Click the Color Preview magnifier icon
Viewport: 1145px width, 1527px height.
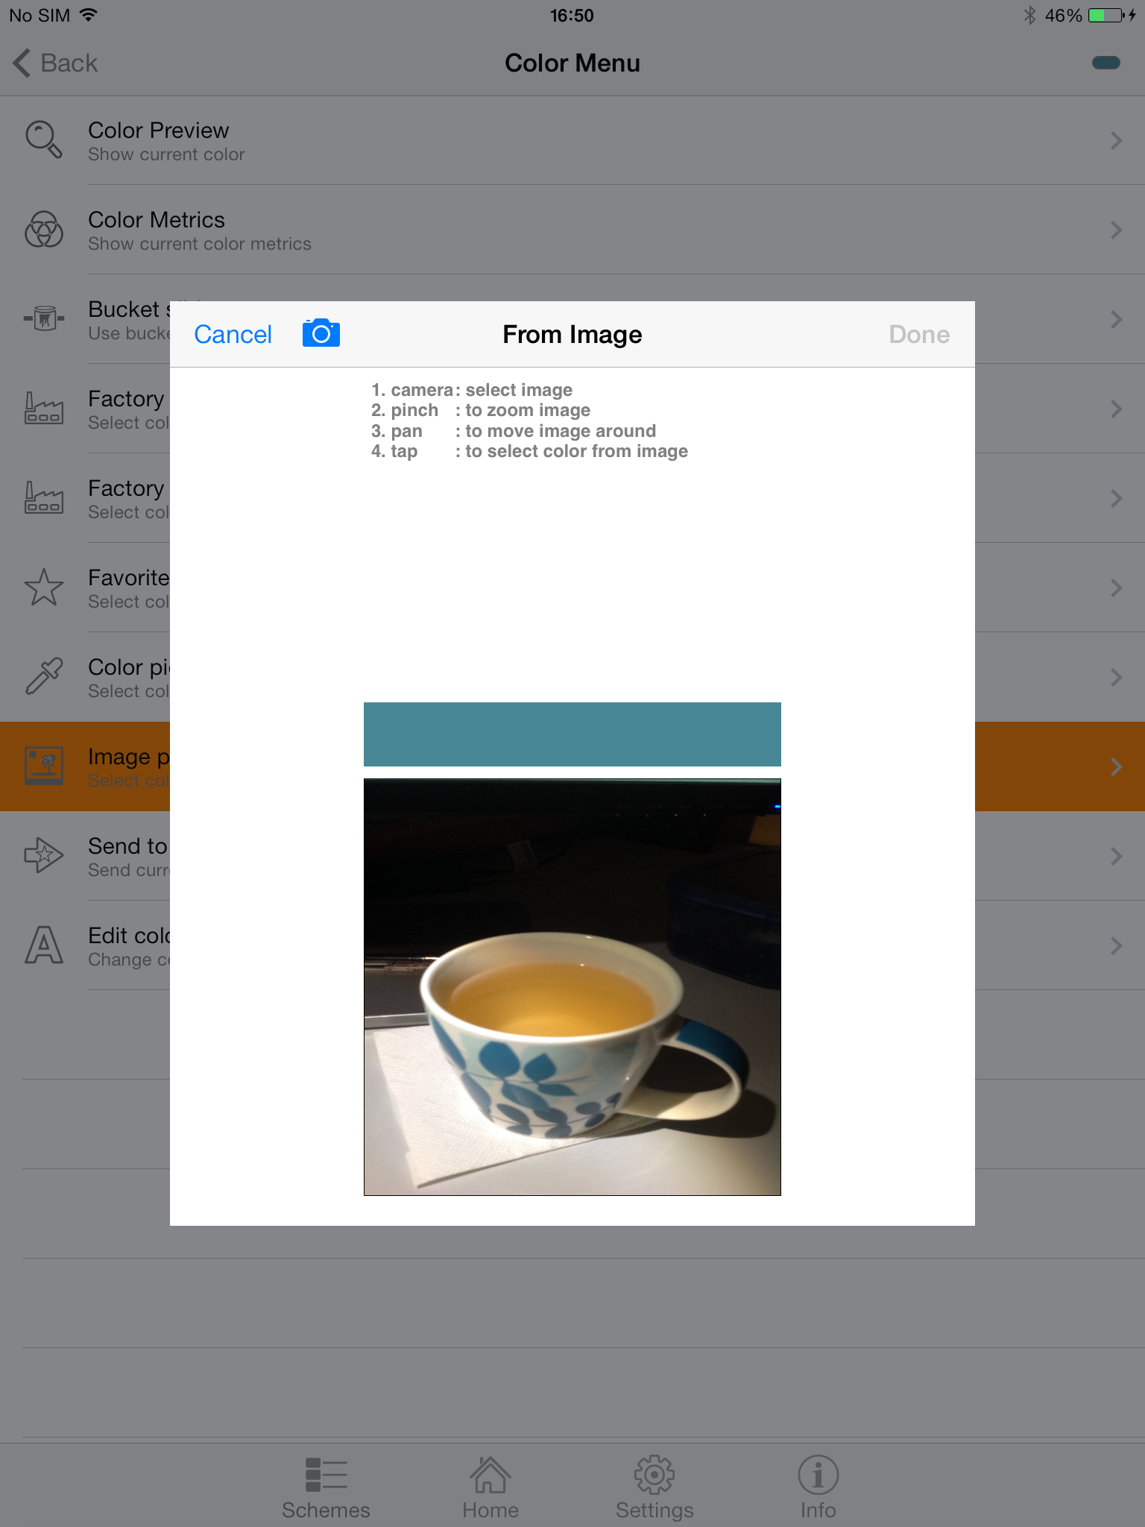[x=44, y=140]
